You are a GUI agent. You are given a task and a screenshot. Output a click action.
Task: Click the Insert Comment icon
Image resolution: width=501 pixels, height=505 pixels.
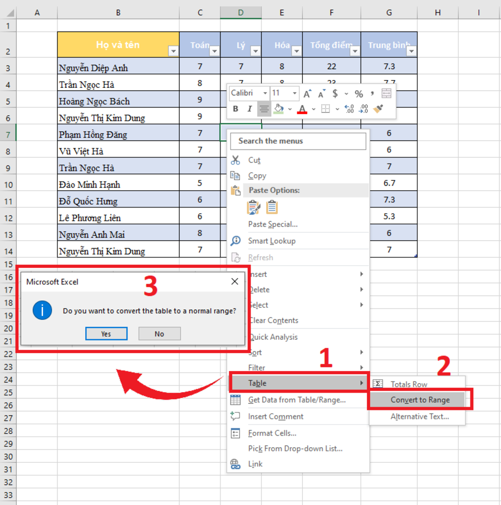coord(235,416)
